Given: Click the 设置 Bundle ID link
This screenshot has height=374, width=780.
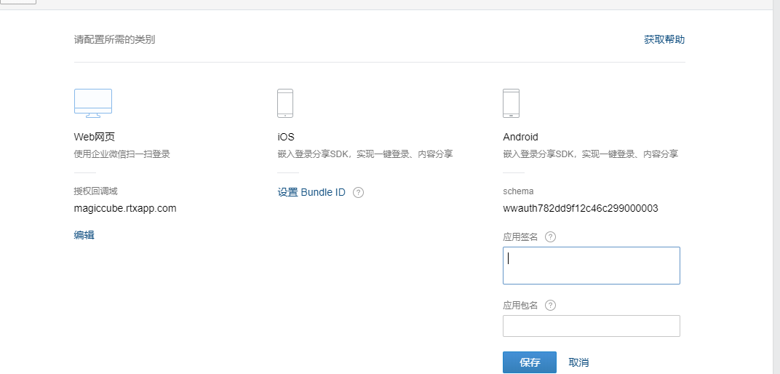Looking at the screenshot, I should (x=311, y=193).
